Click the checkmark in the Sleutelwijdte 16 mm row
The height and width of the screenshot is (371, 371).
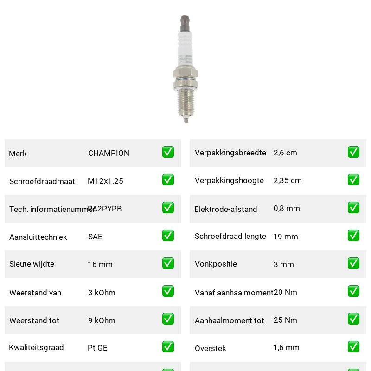tap(168, 263)
